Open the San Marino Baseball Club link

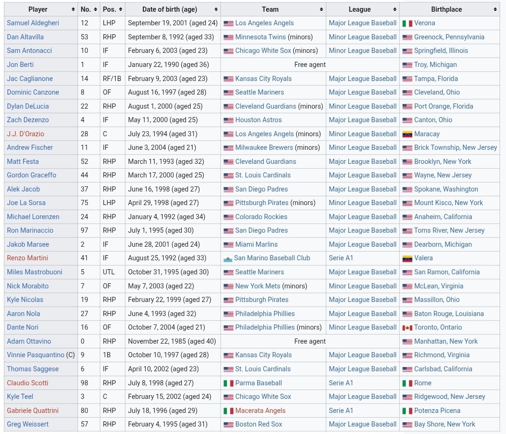click(x=272, y=258)
